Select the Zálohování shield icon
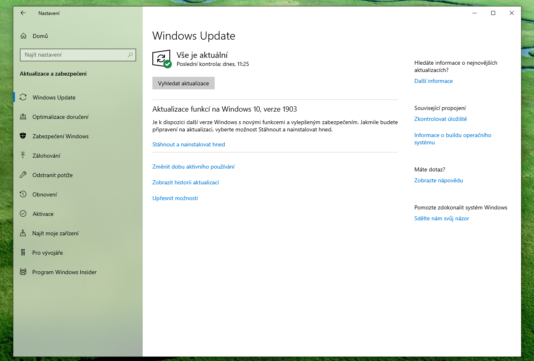 coord(23,156)
